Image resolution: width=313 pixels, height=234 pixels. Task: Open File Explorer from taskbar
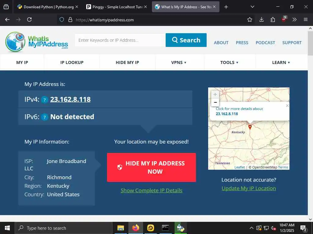click(x=120, y=228)
